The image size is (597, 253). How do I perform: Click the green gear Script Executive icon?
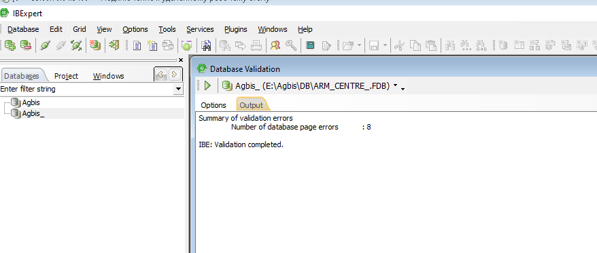click(x=186, y=45)
